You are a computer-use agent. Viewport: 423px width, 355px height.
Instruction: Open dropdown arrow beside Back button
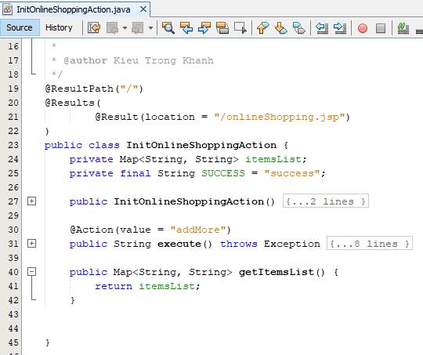(125, 27)
